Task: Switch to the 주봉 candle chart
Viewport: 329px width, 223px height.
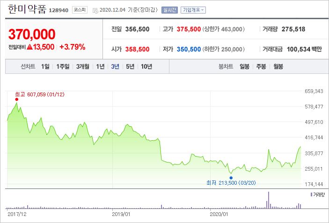Action: tap(261, 67)
